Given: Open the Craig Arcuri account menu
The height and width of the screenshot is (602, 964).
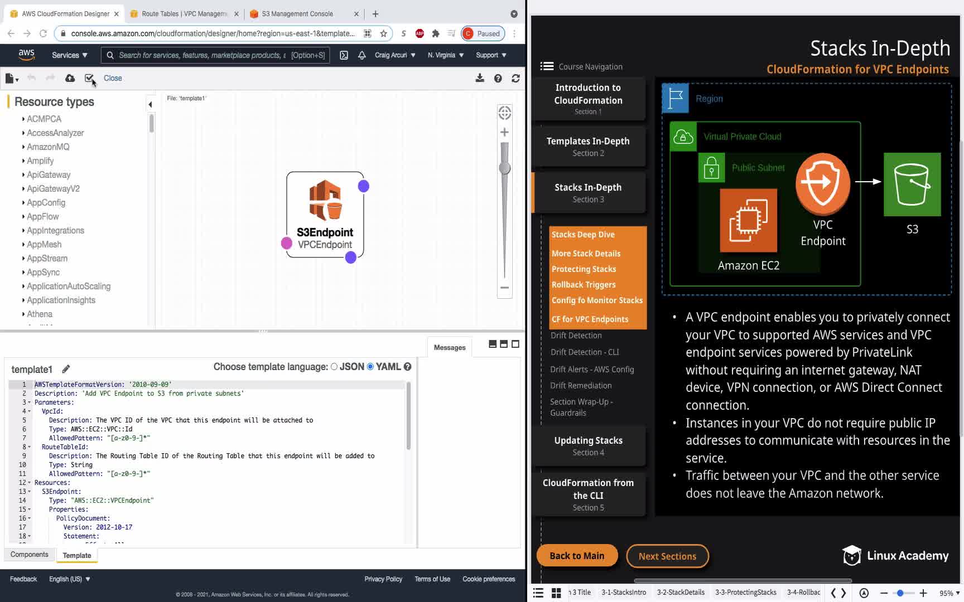Looking at the screenshot, I should (395, 55).
